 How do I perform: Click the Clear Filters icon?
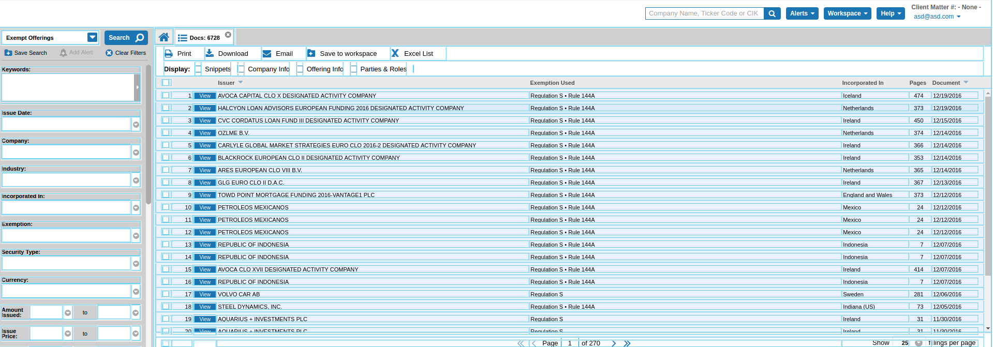pos(109,53)
